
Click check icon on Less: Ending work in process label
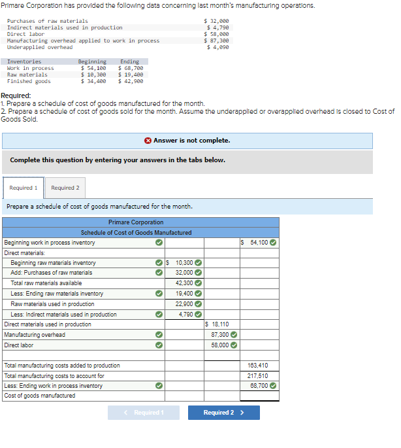coord(159,386)
